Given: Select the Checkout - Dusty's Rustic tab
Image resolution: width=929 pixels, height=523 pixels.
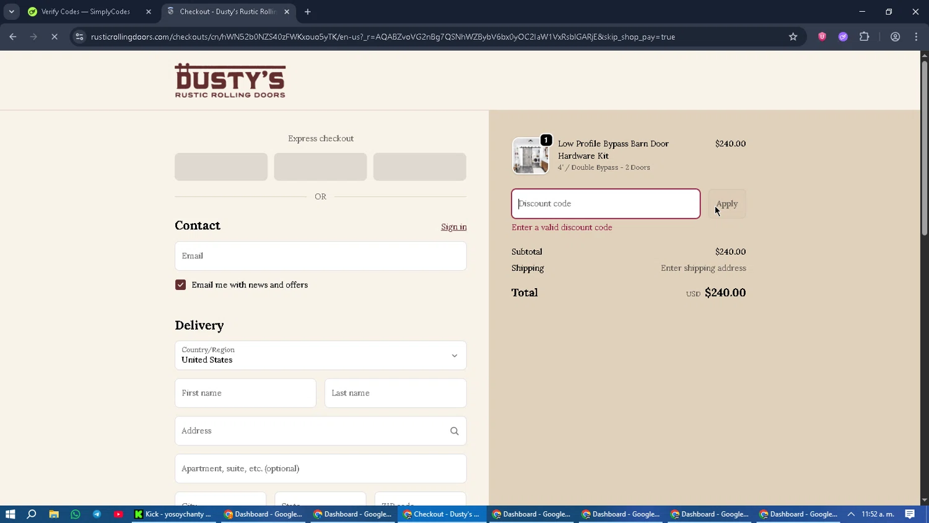Looking at the screenshot, I should point(227,12).
